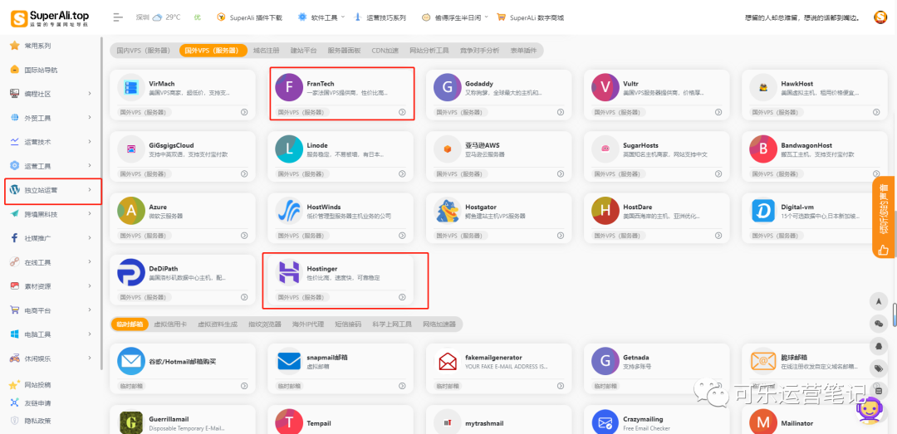The width and height of the screenshot is (897, 434).
Task: Switch to the 竞争对手分析 tab
Action: (479, 51)
